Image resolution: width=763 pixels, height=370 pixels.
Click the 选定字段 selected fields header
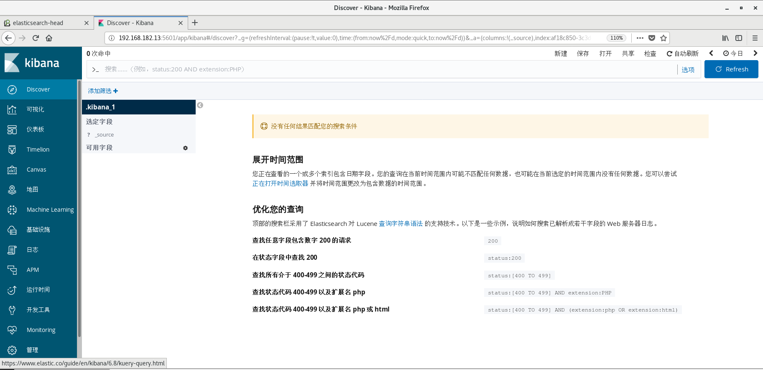click(x=100, y=122)
